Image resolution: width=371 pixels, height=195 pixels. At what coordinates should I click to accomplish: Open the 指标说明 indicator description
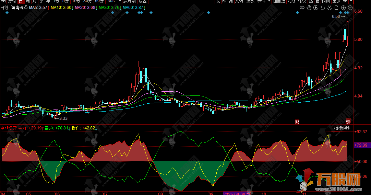click(x=342, y=128)
